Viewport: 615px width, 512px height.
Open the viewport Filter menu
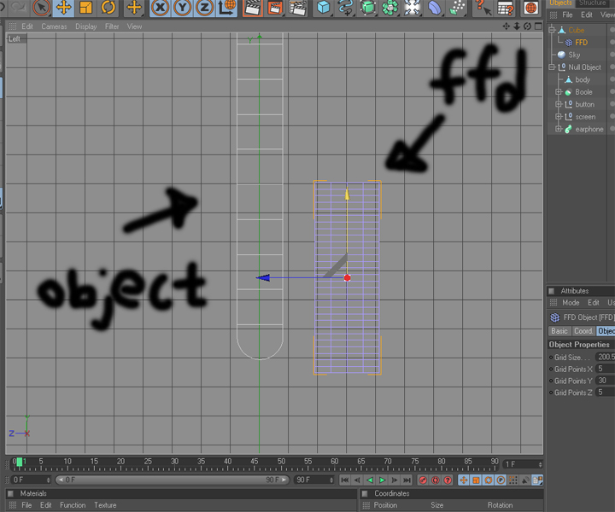pos(112,26)
